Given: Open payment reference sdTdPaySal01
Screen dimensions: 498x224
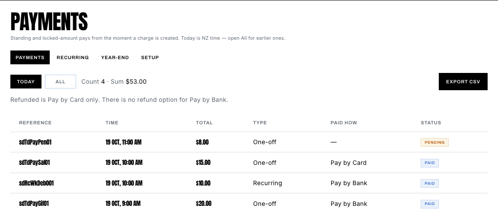Looking at the screenshot, I should coord(35,163).
